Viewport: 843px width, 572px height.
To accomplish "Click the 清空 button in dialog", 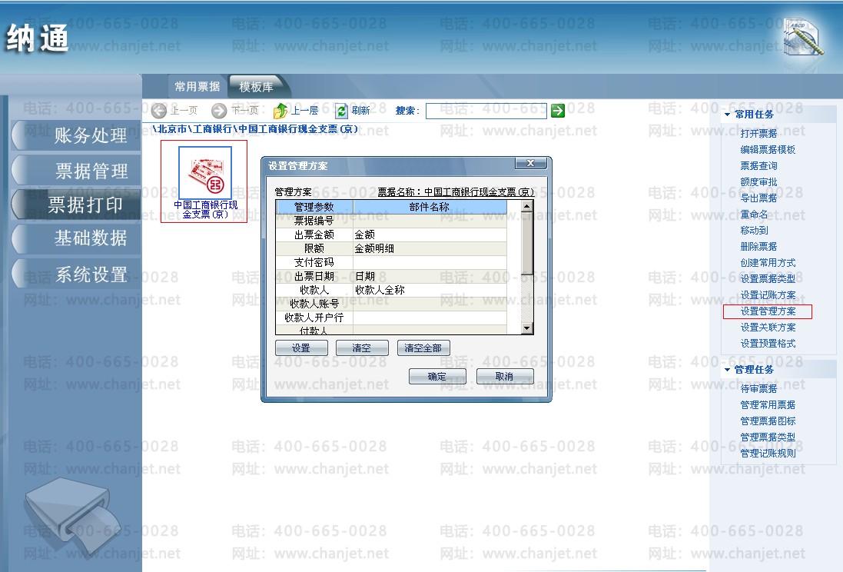I will [x=362, y=348].
